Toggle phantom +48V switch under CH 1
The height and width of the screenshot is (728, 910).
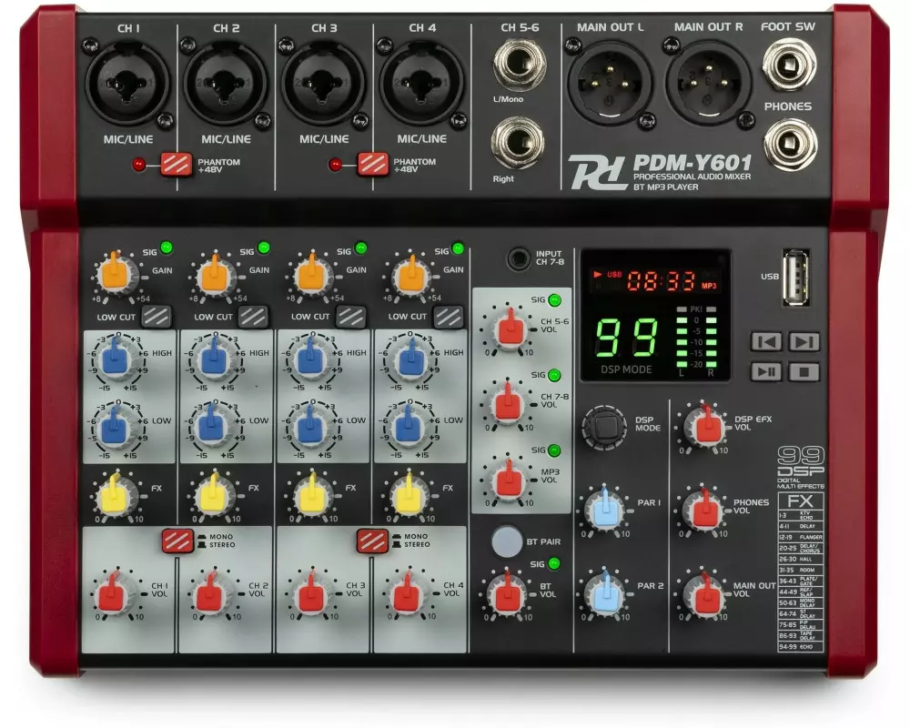coord(176,165)
